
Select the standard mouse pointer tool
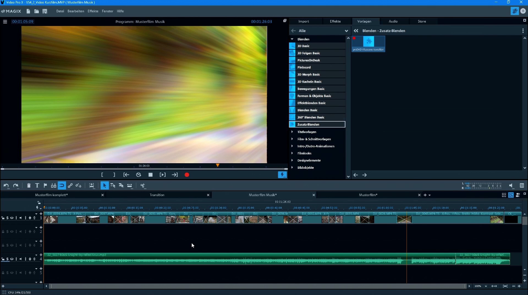tap(104, 185)
